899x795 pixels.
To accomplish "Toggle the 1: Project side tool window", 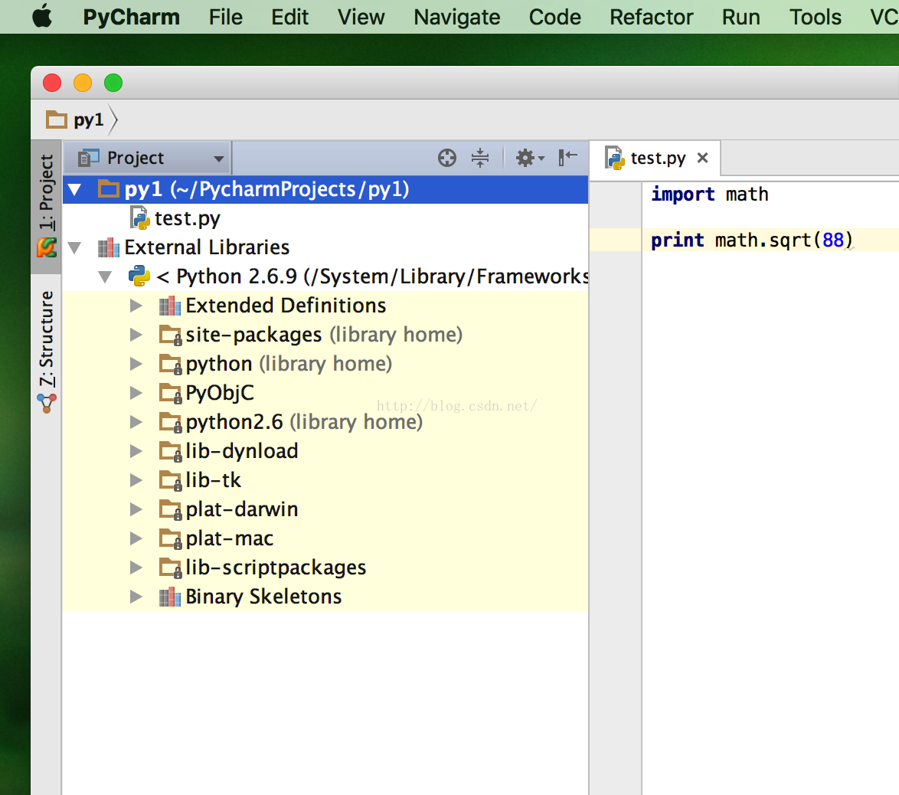I will point(47,206).
